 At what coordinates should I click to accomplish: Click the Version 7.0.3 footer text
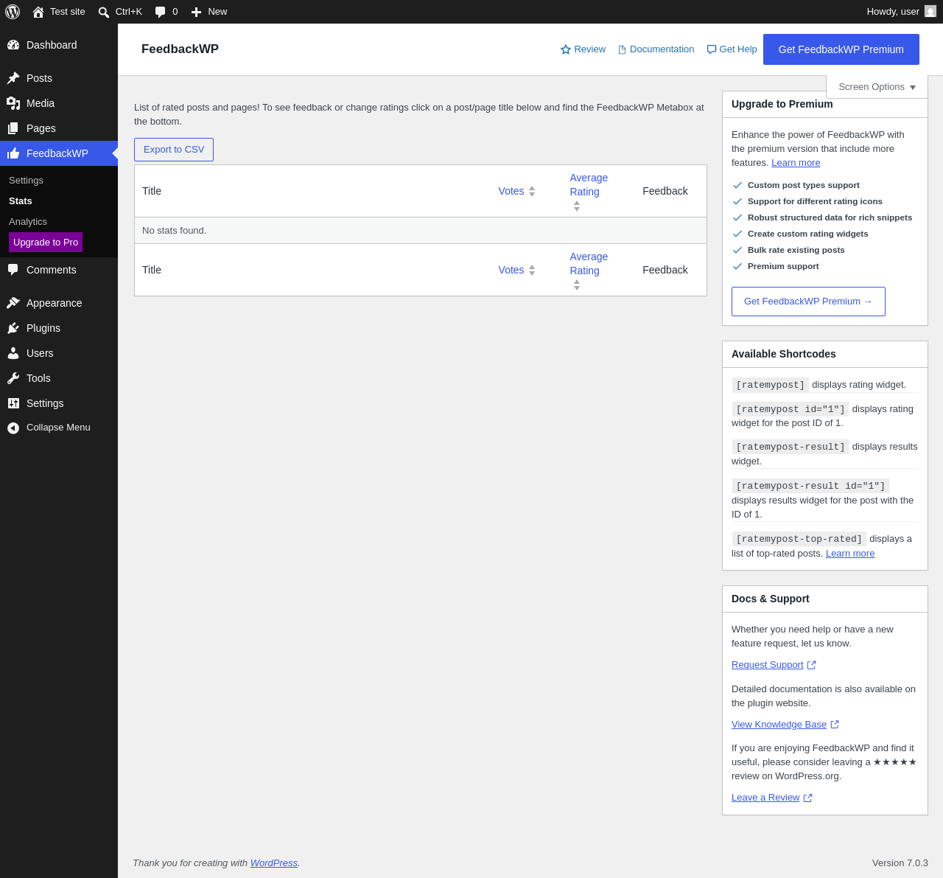click(x=900, y=863)
